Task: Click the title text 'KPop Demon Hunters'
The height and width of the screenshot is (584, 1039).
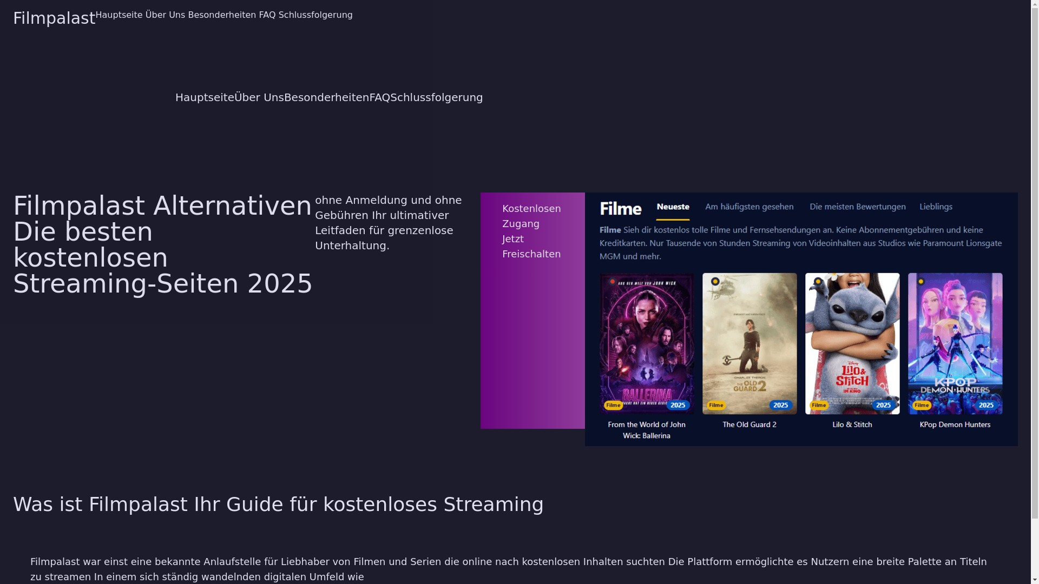Action: [955, 425]
